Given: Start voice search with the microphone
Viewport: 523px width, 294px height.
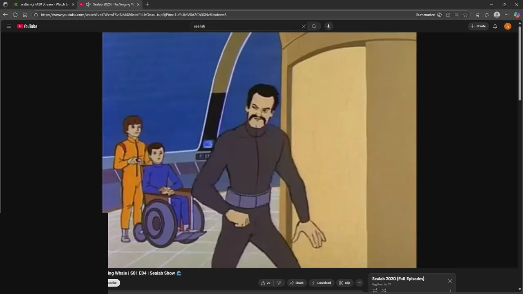Looking at the screenshot, I should point(329,26).
